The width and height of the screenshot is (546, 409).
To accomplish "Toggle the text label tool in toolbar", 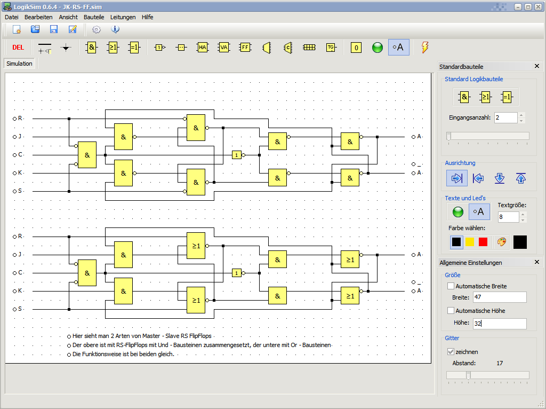I will tap(398, 48).
